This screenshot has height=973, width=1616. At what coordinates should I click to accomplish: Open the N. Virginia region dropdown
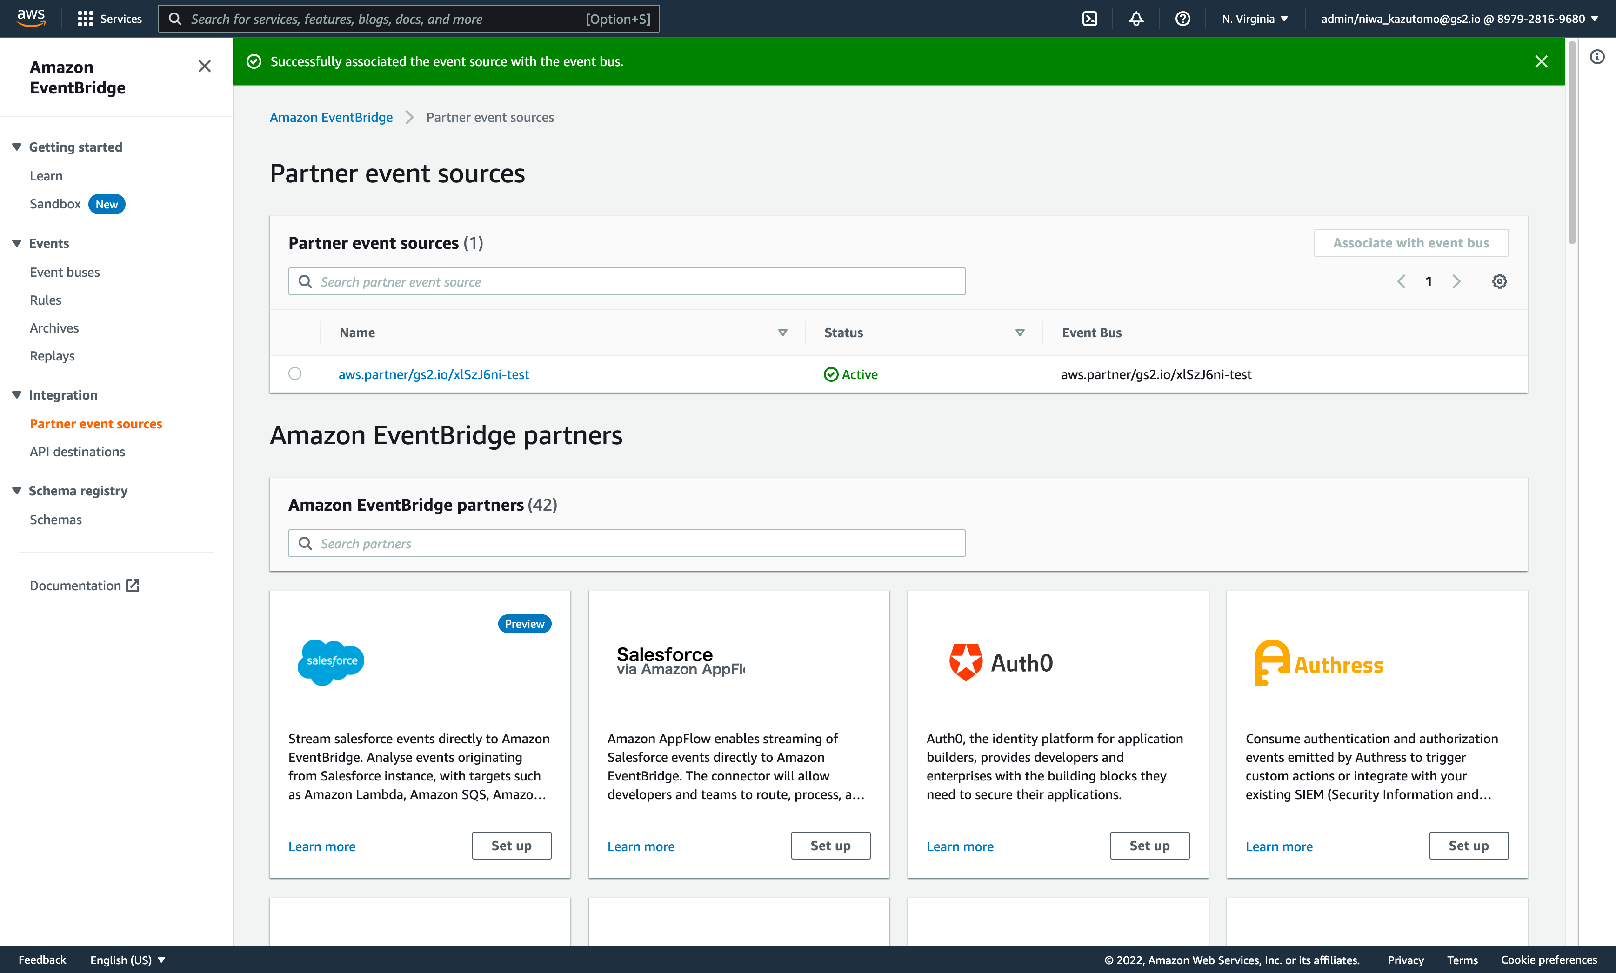pos(1255,18)
